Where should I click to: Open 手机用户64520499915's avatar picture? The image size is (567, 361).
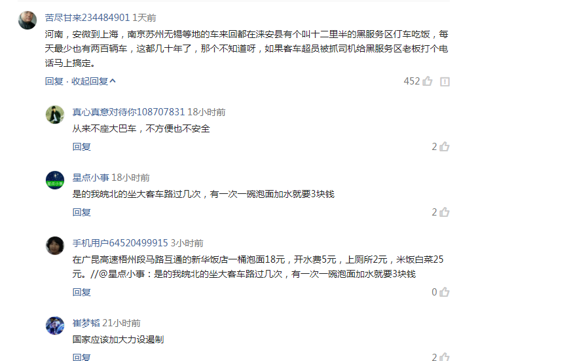pyautogui.click(x=55, y=246)
